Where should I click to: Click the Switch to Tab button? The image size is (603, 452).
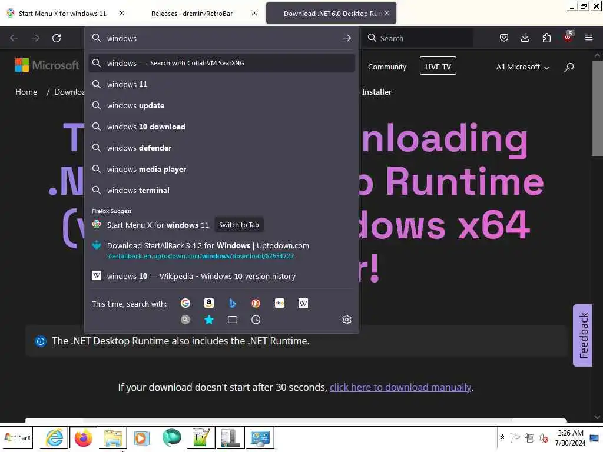click(x=239, y=225)
